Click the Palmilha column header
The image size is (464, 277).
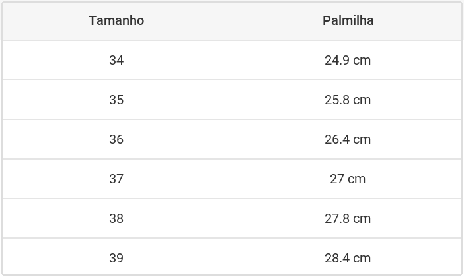tap(348, 20)
